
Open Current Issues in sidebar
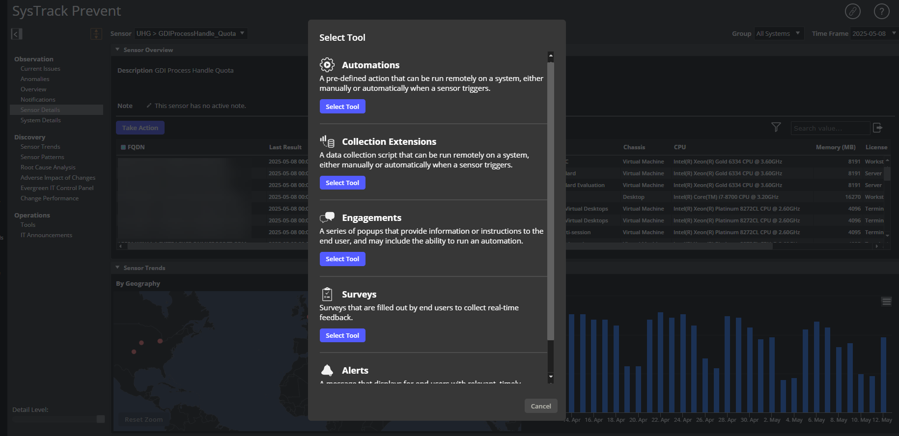40,69
